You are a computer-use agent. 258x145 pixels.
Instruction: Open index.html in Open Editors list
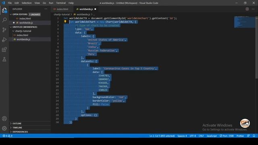(25, 19)
